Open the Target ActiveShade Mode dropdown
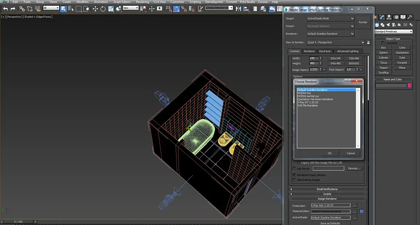The width and height of the screenshot is (420, 225). click(331, 18)
